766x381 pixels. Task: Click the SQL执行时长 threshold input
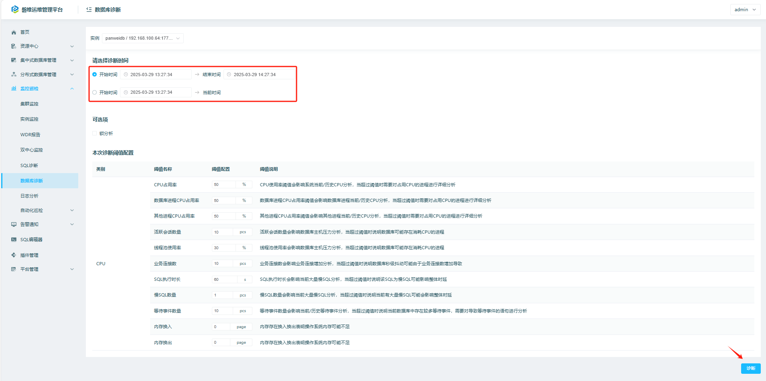(x=225, y=279)
